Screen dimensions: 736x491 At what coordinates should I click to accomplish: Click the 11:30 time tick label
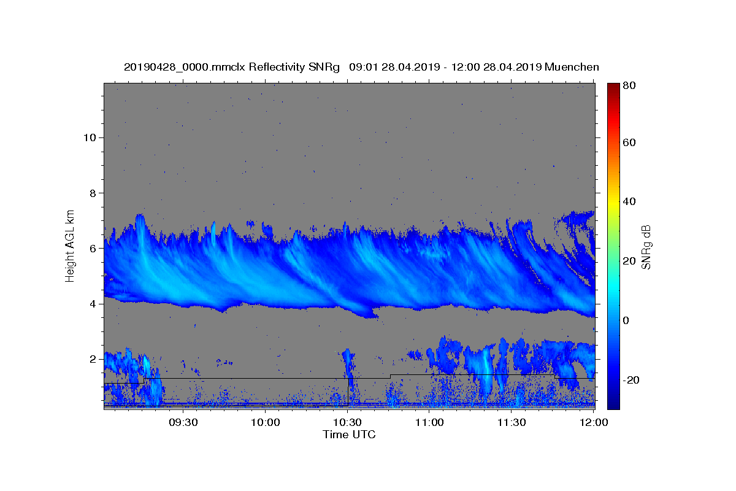511,422
